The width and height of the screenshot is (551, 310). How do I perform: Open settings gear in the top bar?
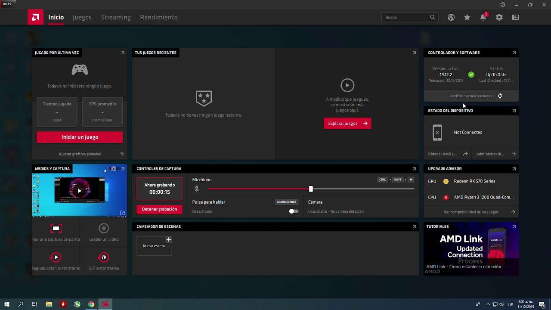[499, 17]
